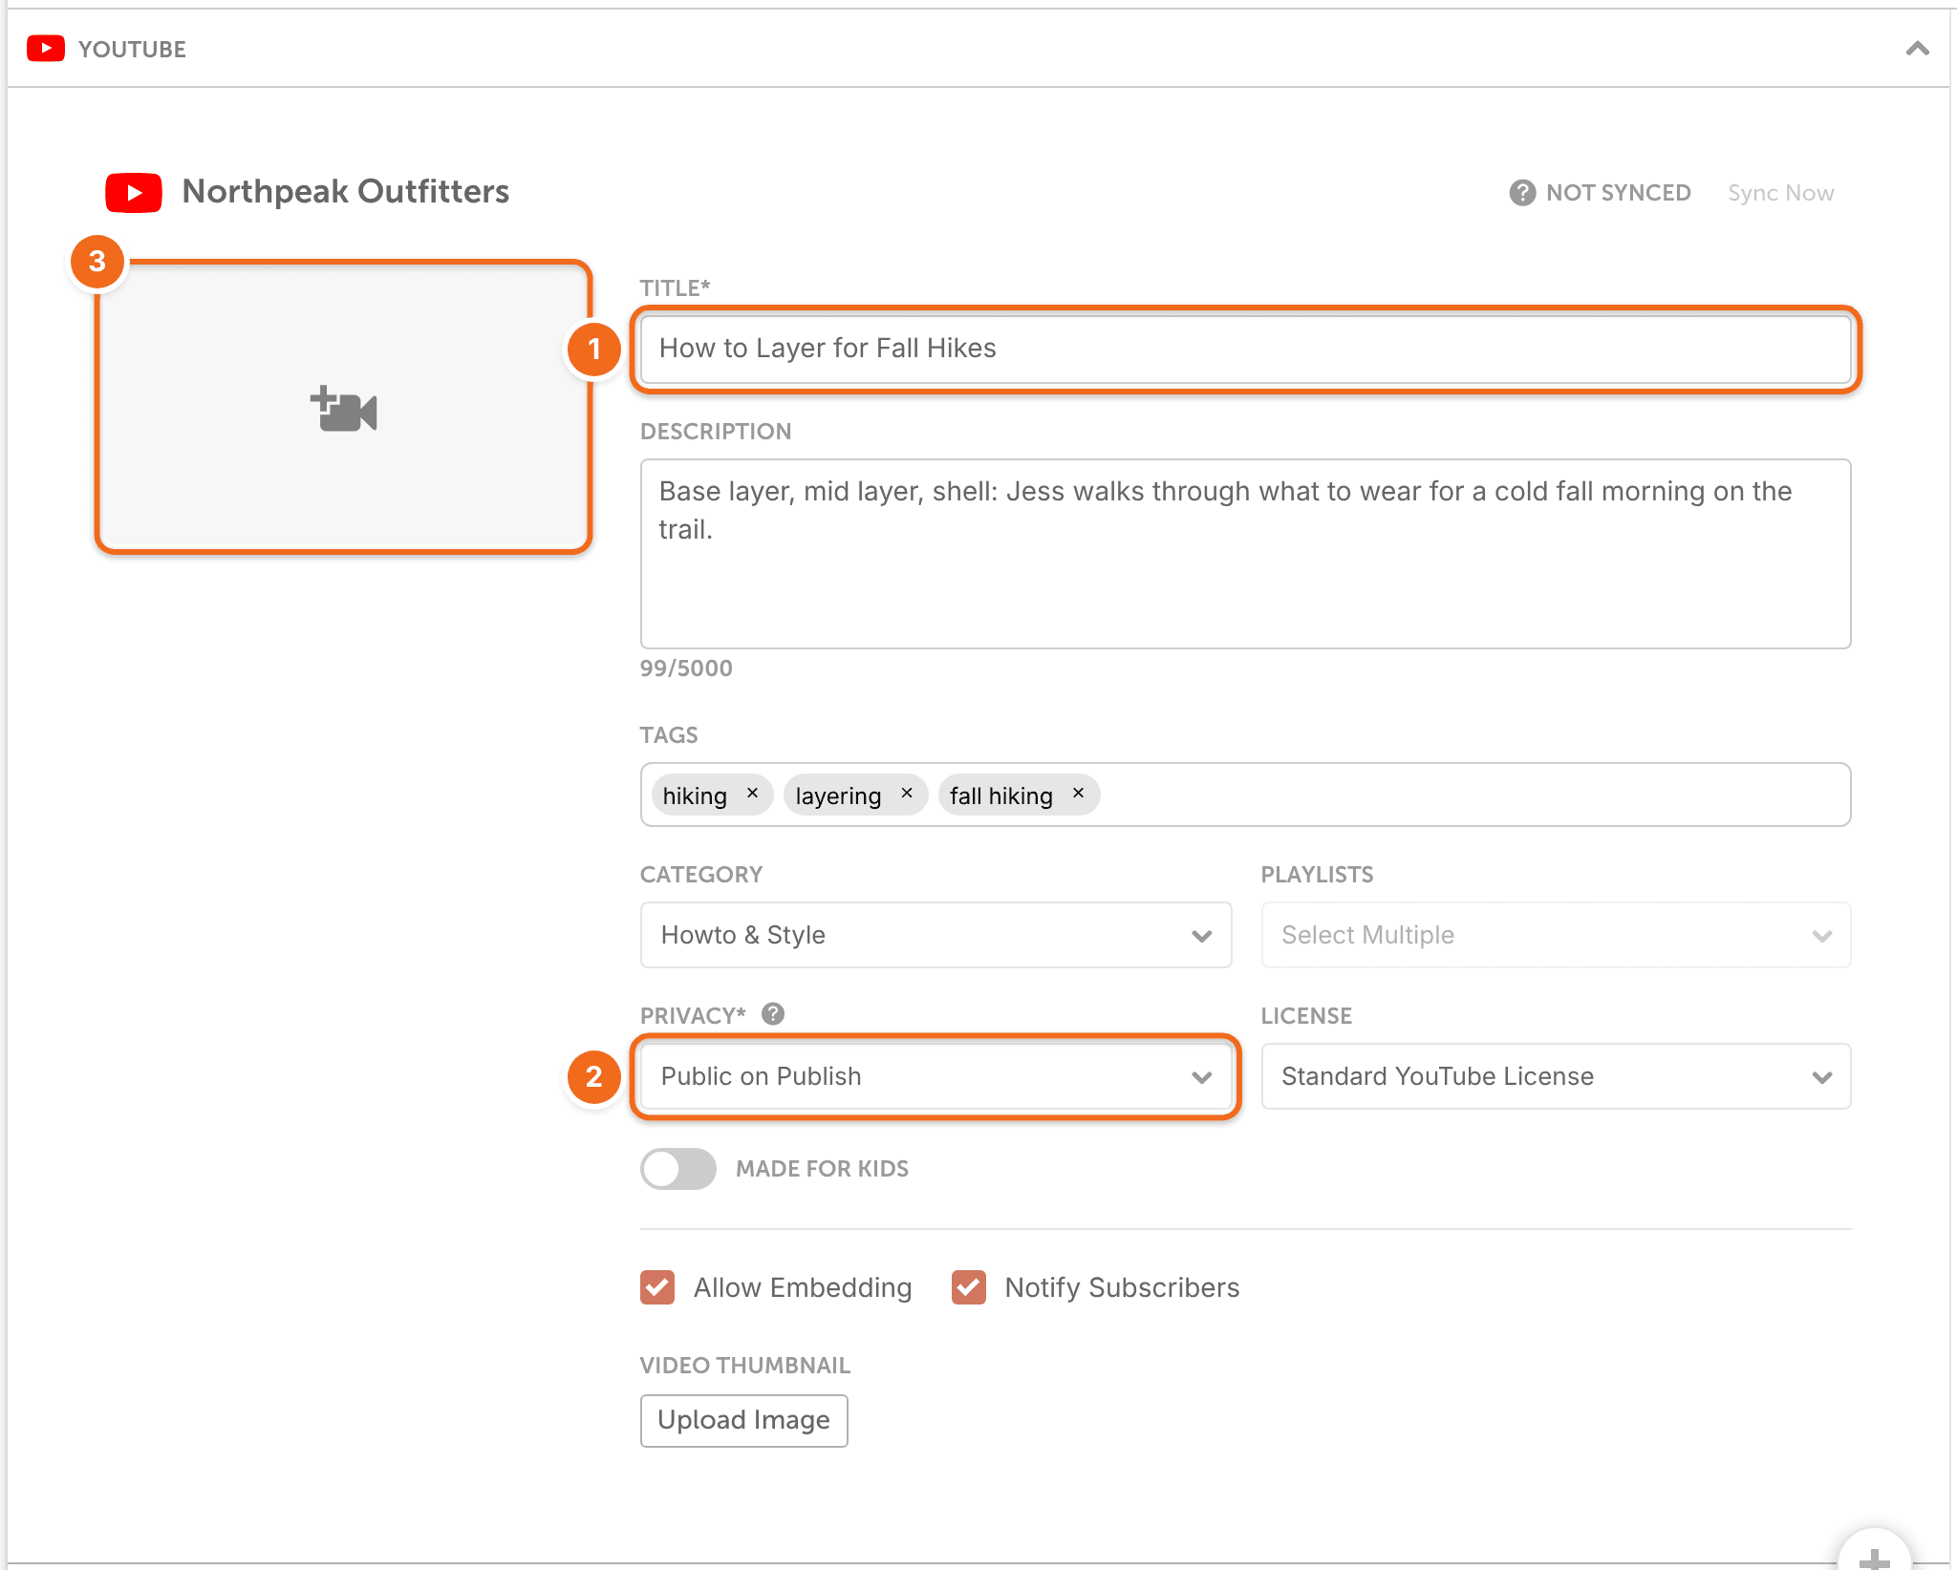This screenshot has height=1570, width=1957.
Task: Remove the fall hiking tag
Action: [x=1078, y=794]
